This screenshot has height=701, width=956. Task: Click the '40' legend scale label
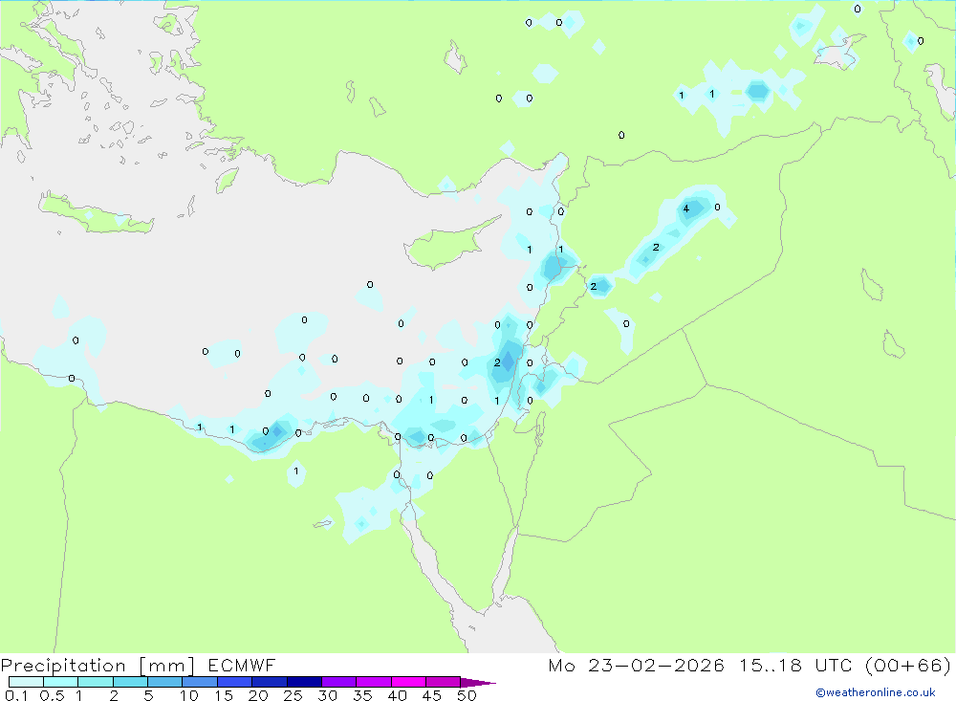click(397, 695)
